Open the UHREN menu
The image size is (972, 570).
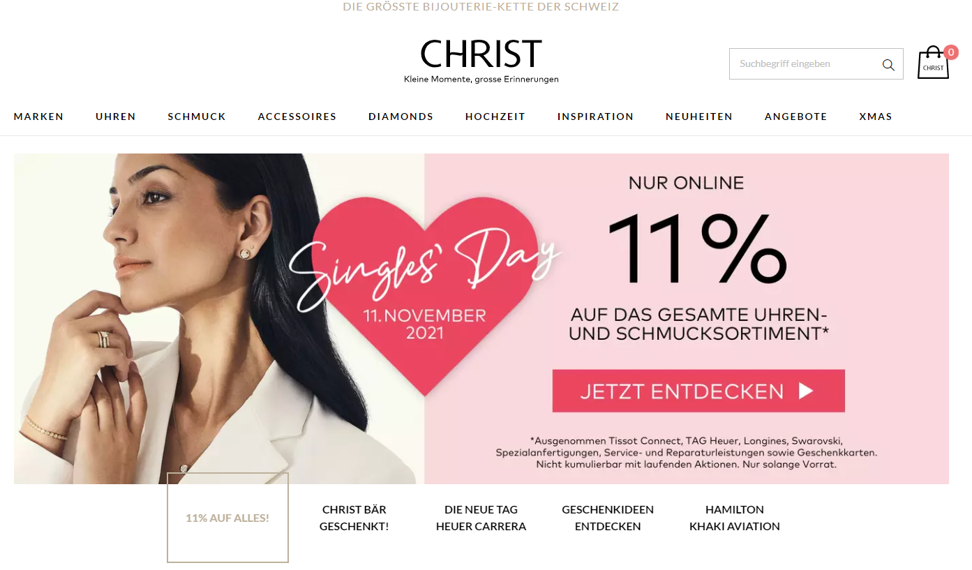click(x=116, y=117)
